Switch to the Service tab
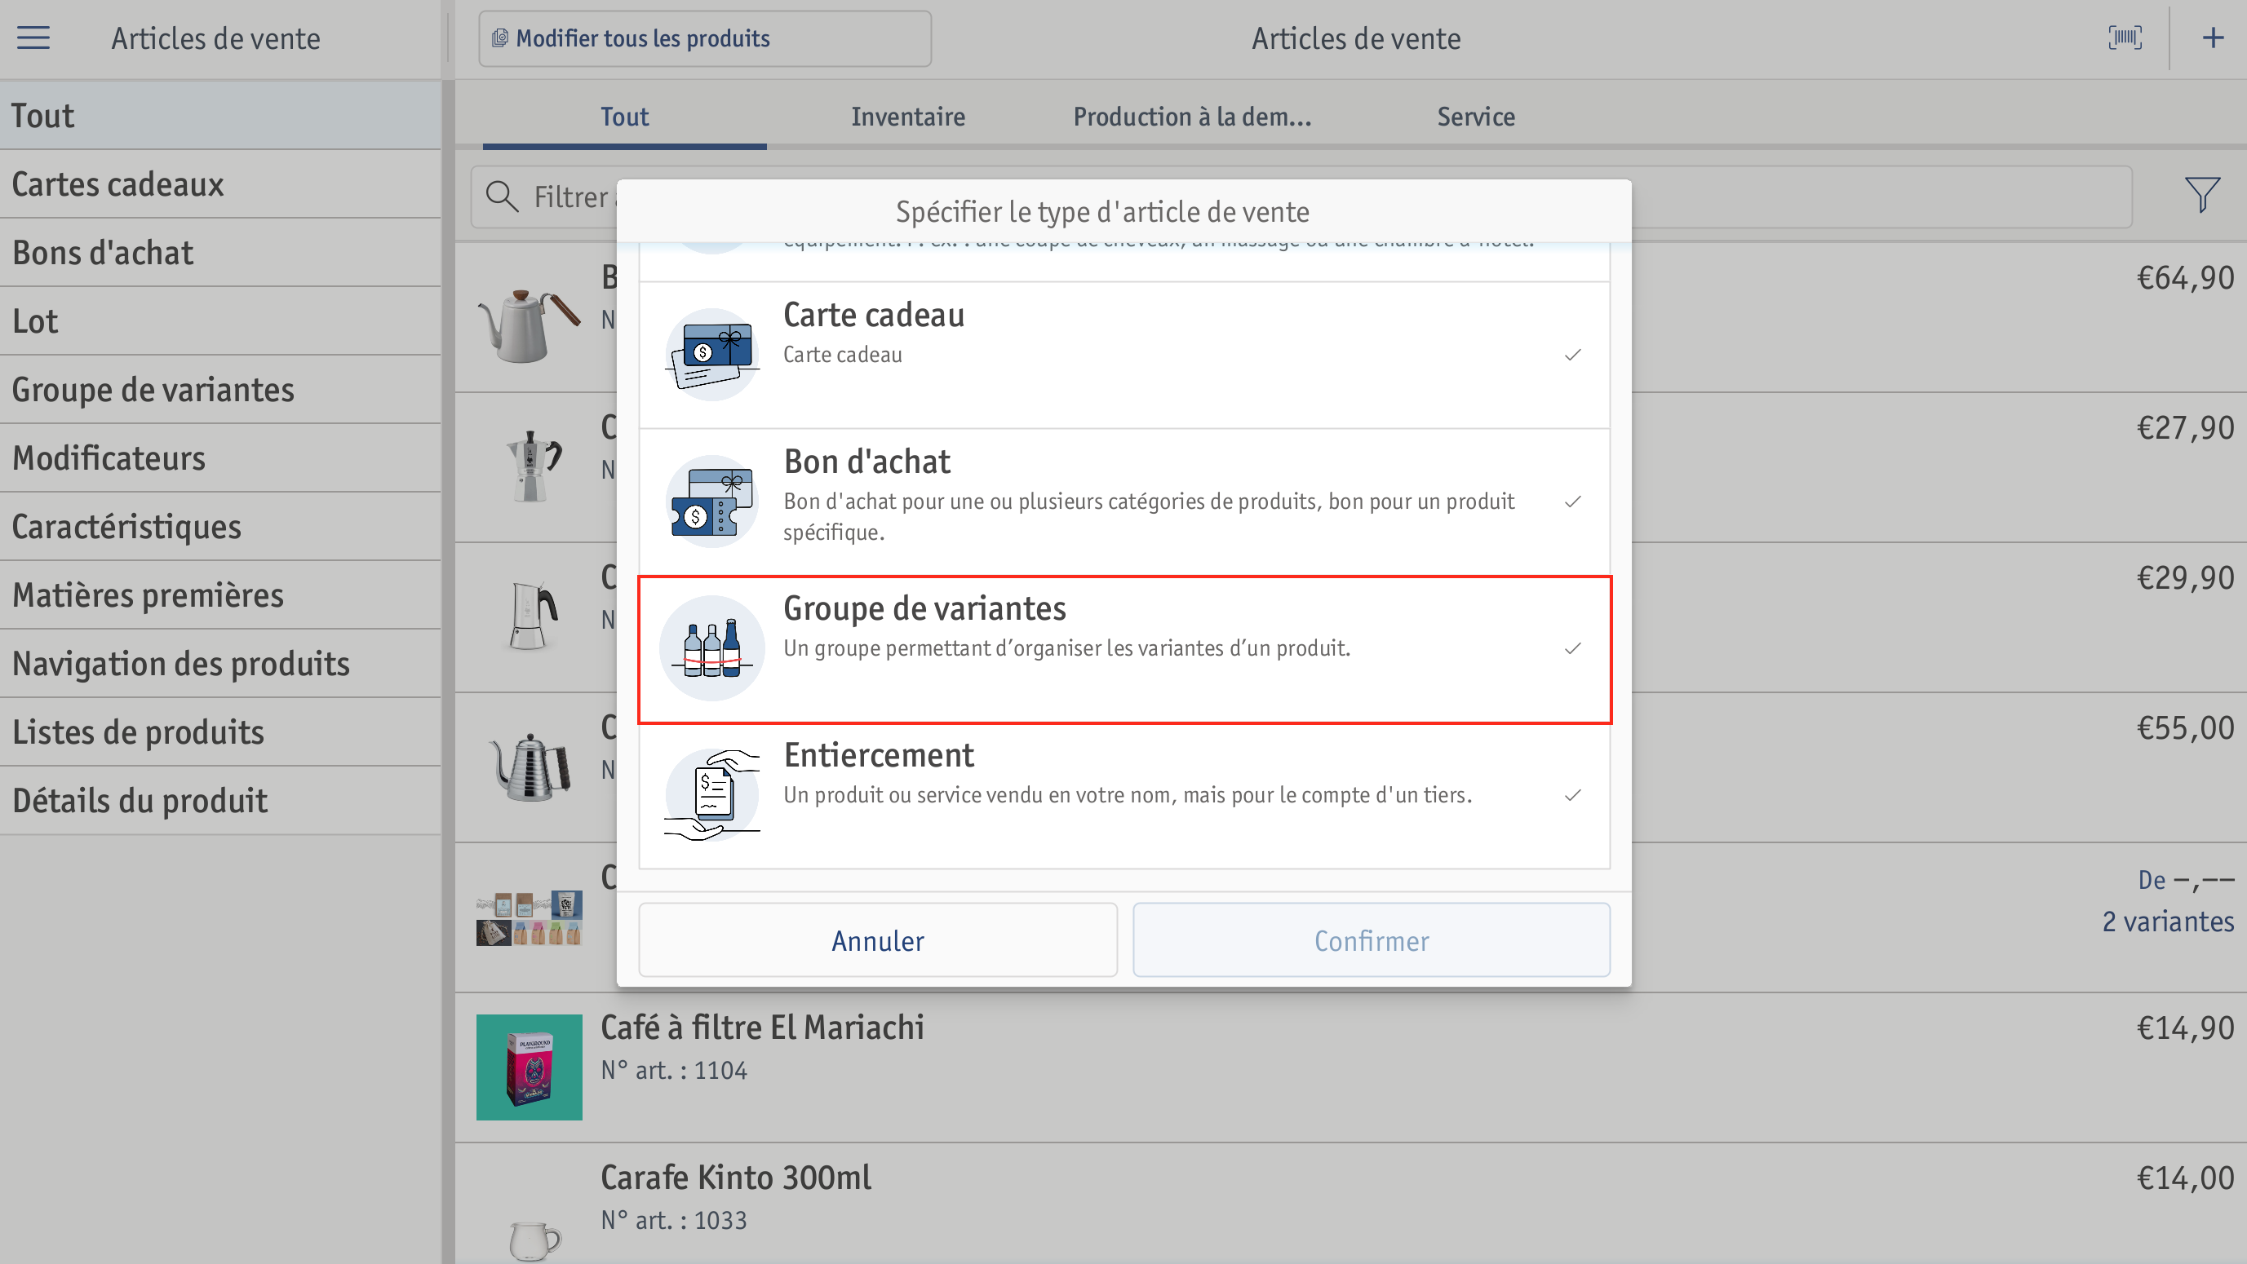The width and height of the screenshot is (2247, 1264). (x=1476, y=116)
